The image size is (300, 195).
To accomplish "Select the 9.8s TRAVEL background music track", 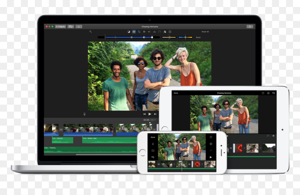I will tap(90, 150).
